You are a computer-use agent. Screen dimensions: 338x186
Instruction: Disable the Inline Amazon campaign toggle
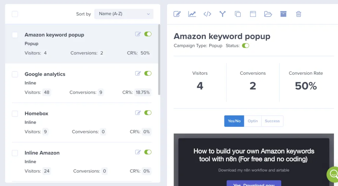point(148,152)
